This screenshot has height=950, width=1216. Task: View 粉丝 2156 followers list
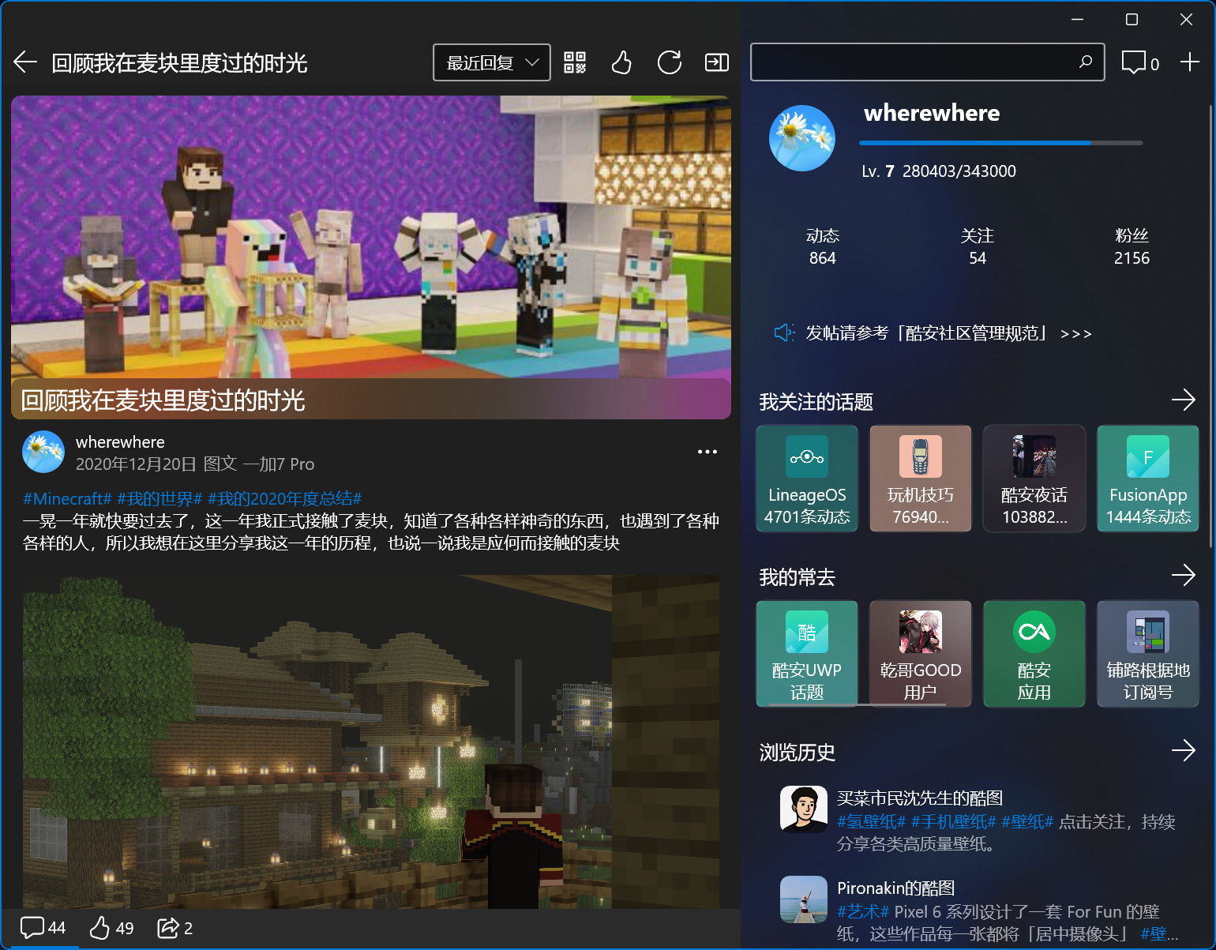pyautogui.click(x=1132, y=246)
